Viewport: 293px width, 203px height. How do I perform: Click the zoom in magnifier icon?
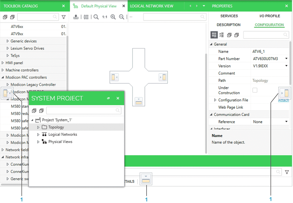click(x=113, y=17)
